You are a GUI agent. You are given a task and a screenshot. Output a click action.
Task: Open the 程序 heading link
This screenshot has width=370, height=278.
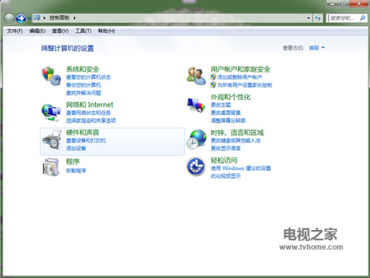[73, 162]
